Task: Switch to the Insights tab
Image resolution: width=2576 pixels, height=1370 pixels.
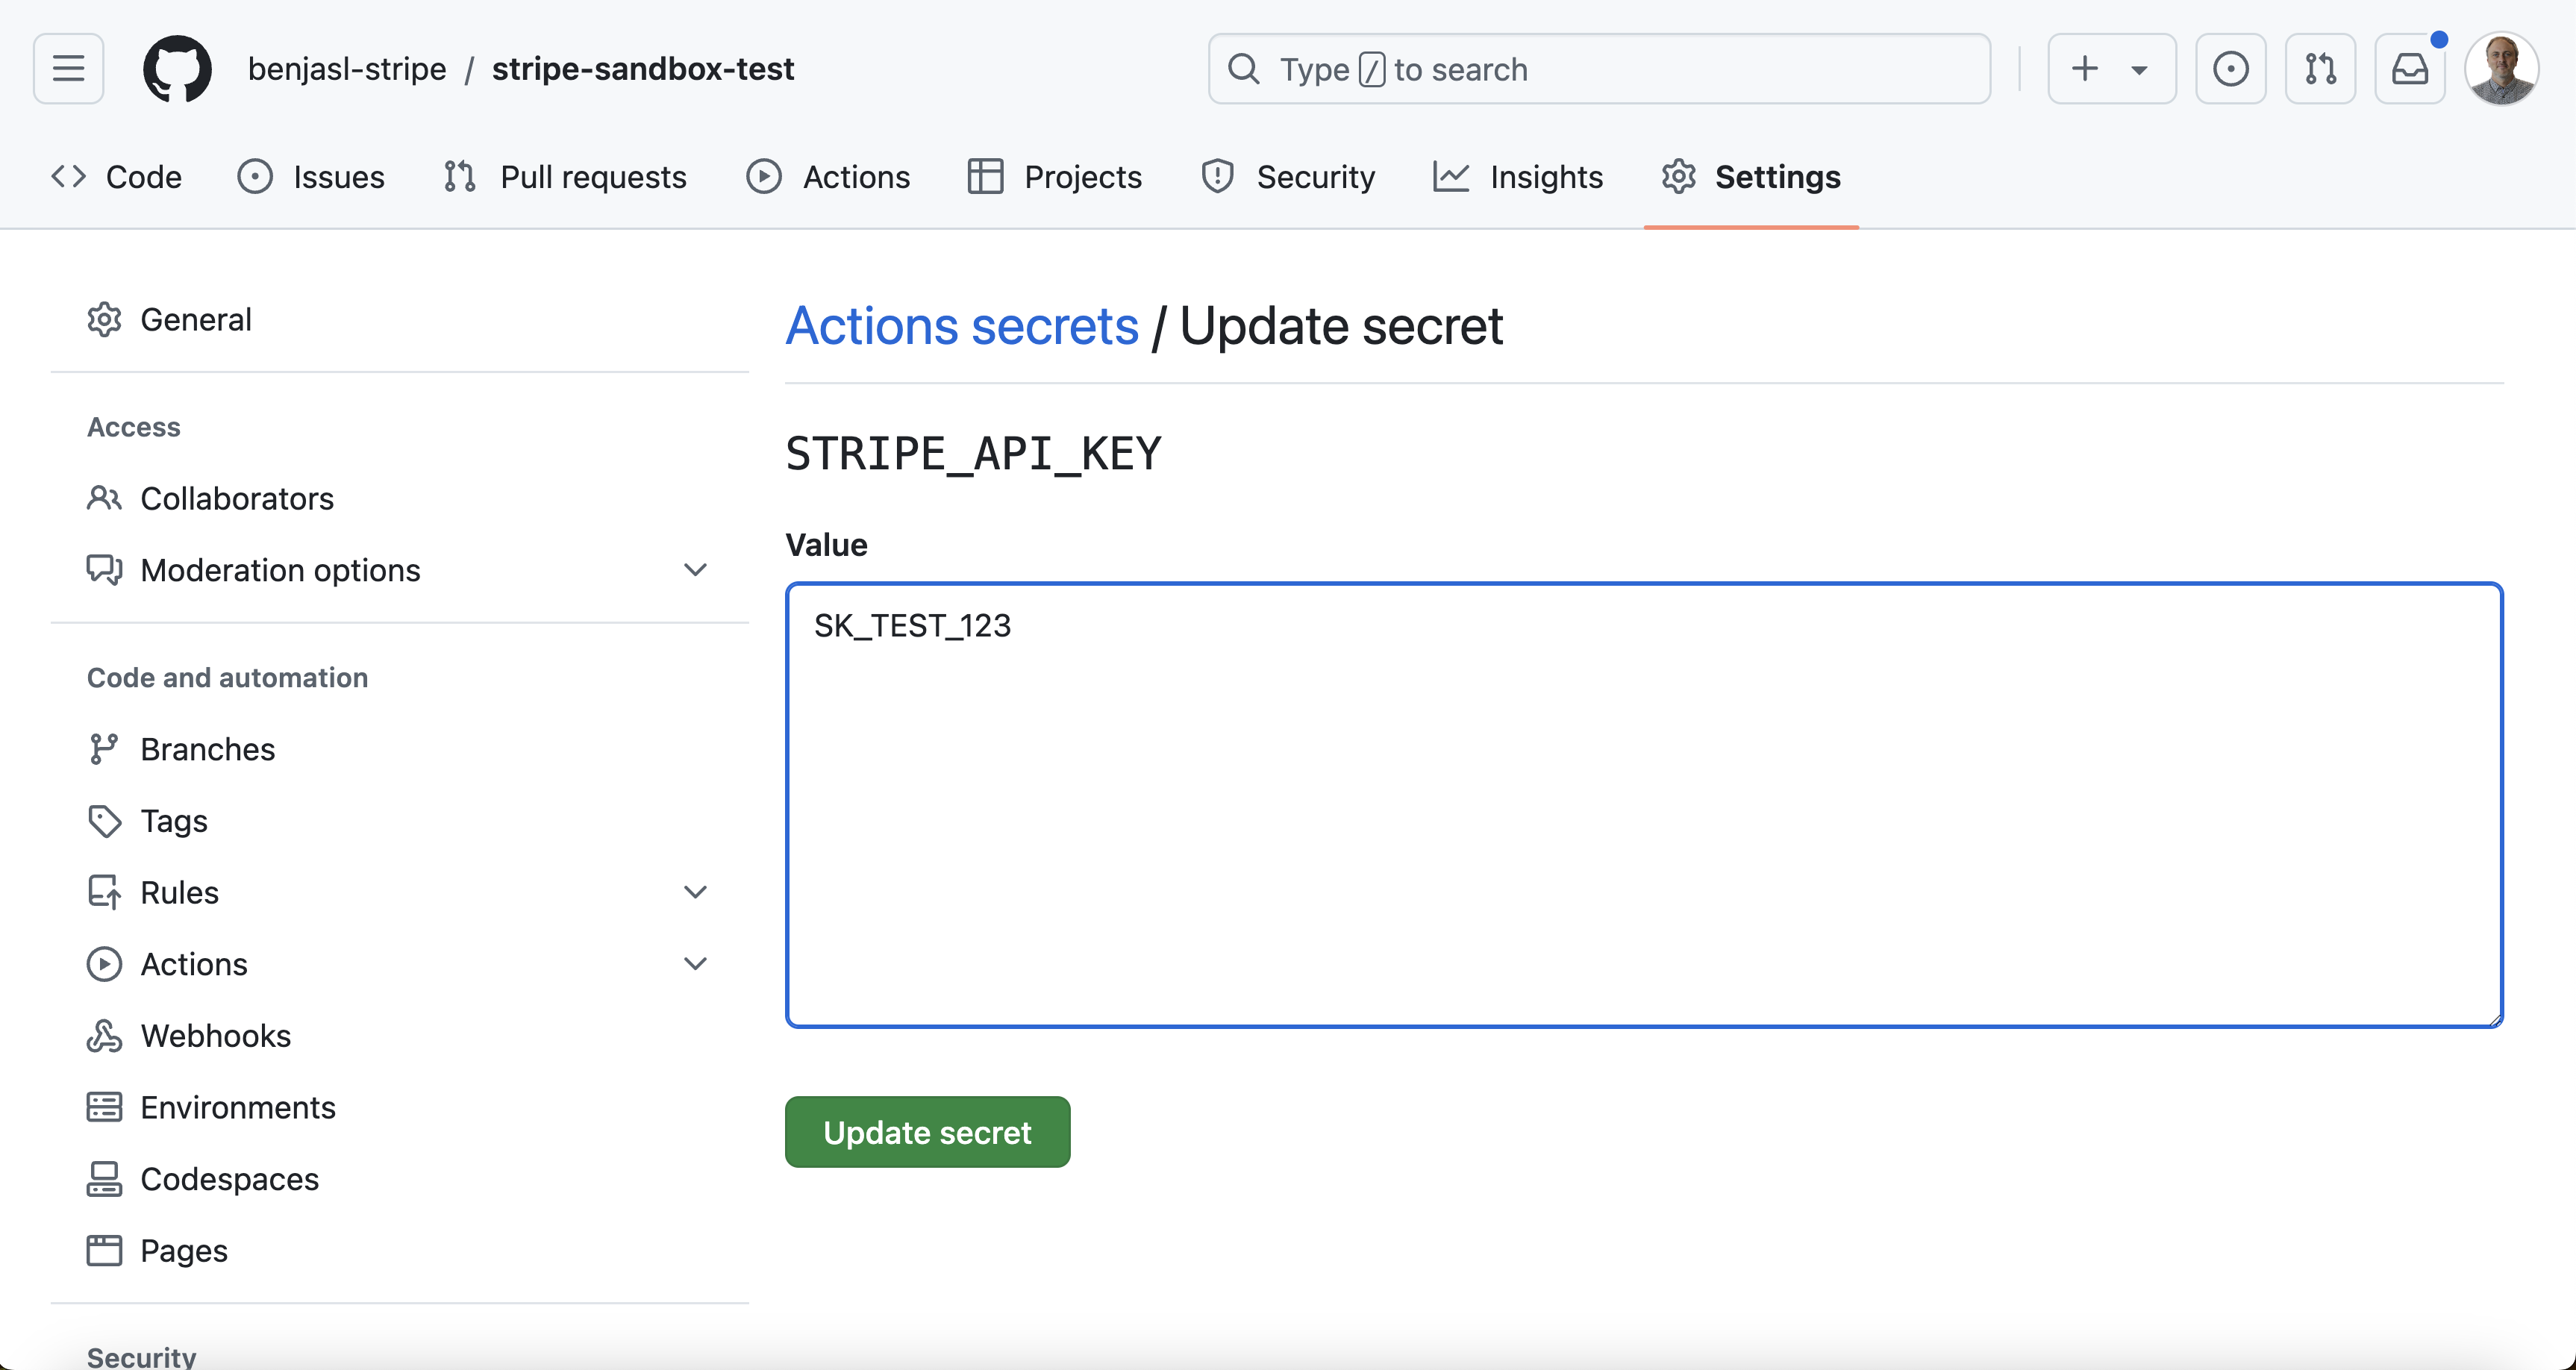Action: pyautogui.click(x=1518, y=177)
